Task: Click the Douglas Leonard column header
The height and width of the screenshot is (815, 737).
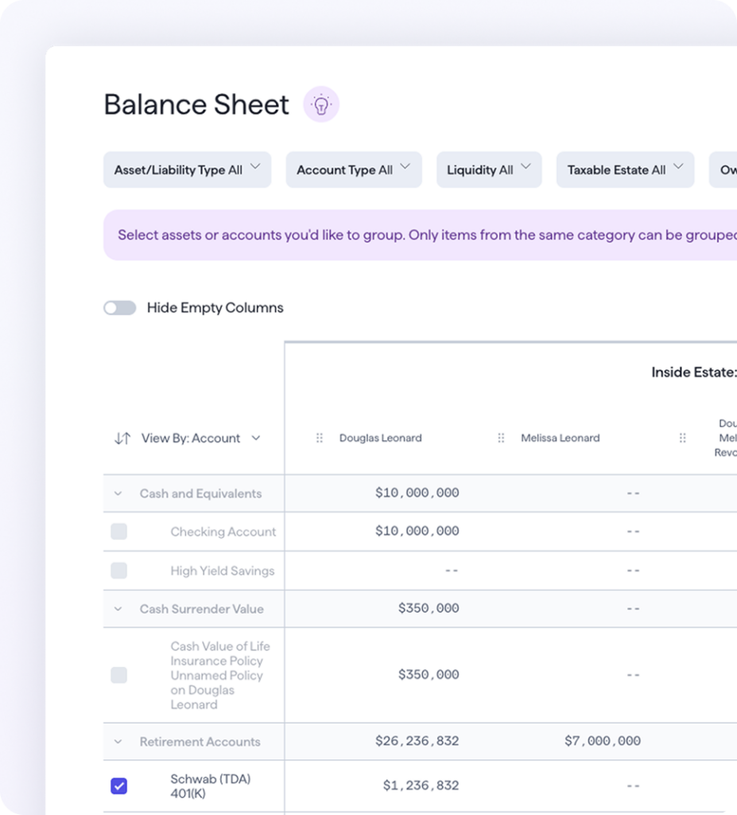Action: 380,439
